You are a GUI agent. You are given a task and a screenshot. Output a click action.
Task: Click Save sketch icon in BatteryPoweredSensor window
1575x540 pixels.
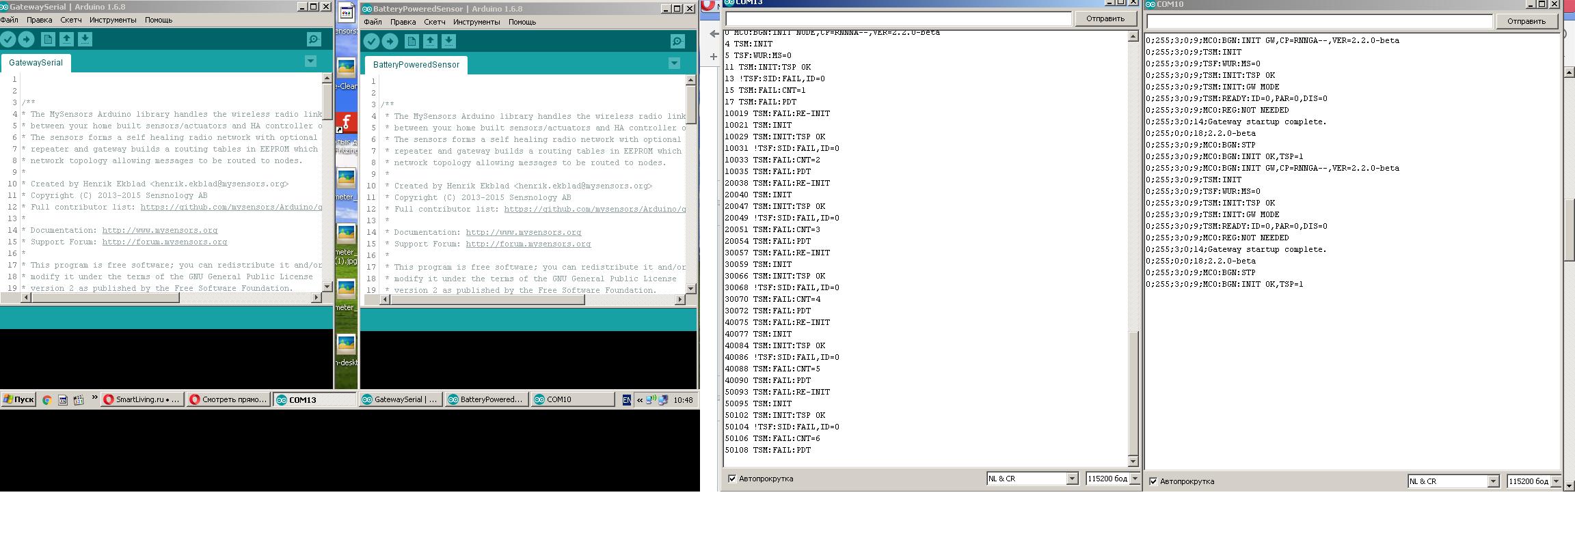pos(448,42)
